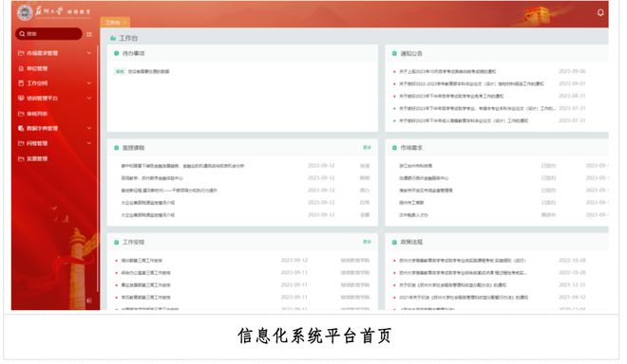Image resolution: width=627 pixels, height=364 pixels.
Task: Click the 培训管理平台 monitor icon
Action: point(21,99)
